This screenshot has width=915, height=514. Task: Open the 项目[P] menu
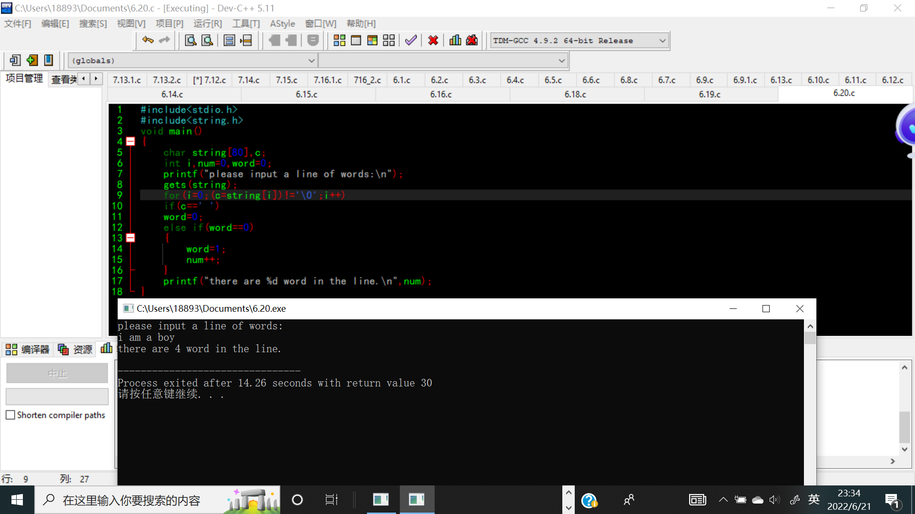pyautogui.click(x=170, y=24)
